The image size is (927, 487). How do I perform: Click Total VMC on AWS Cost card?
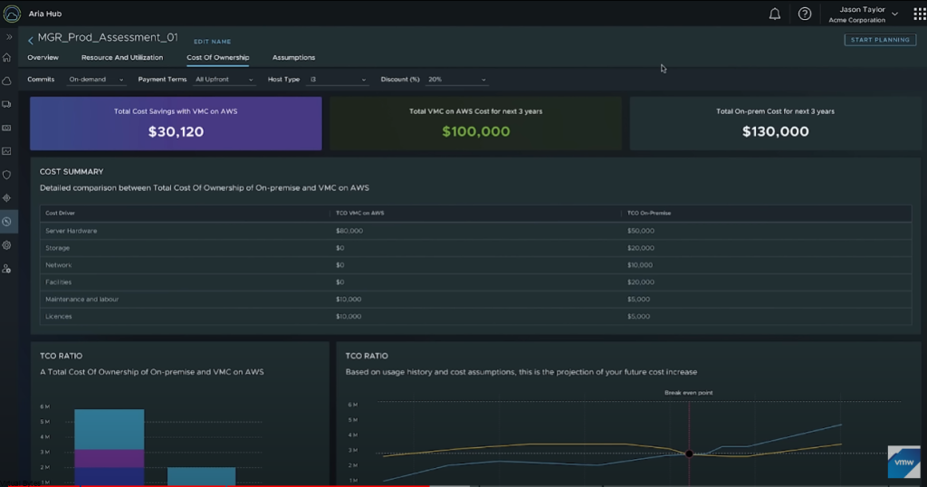tap(475, 123)
